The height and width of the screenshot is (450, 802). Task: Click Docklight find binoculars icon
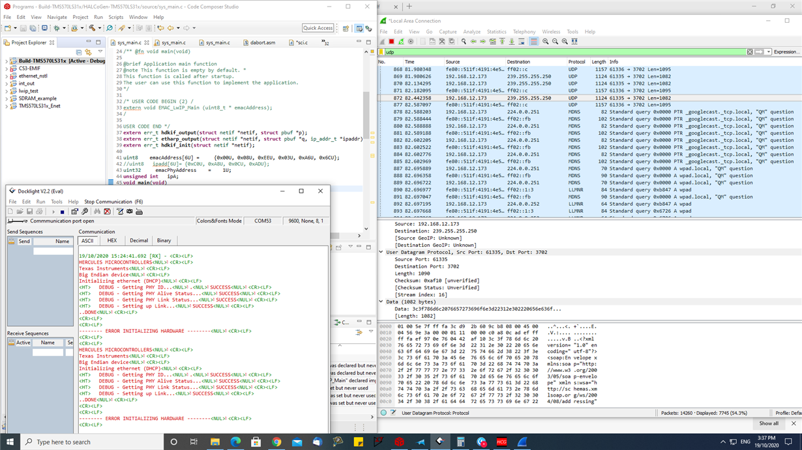point(97,212)
